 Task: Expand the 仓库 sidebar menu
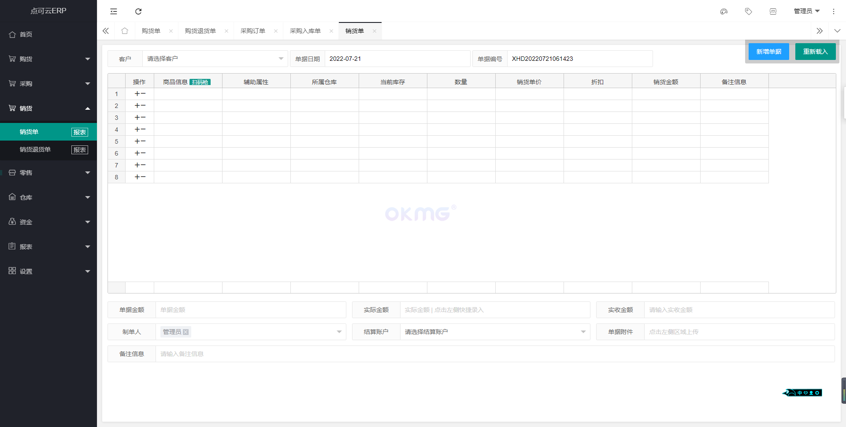tap(48, 197)
